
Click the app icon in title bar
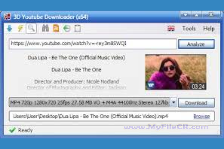click(7, 17)
